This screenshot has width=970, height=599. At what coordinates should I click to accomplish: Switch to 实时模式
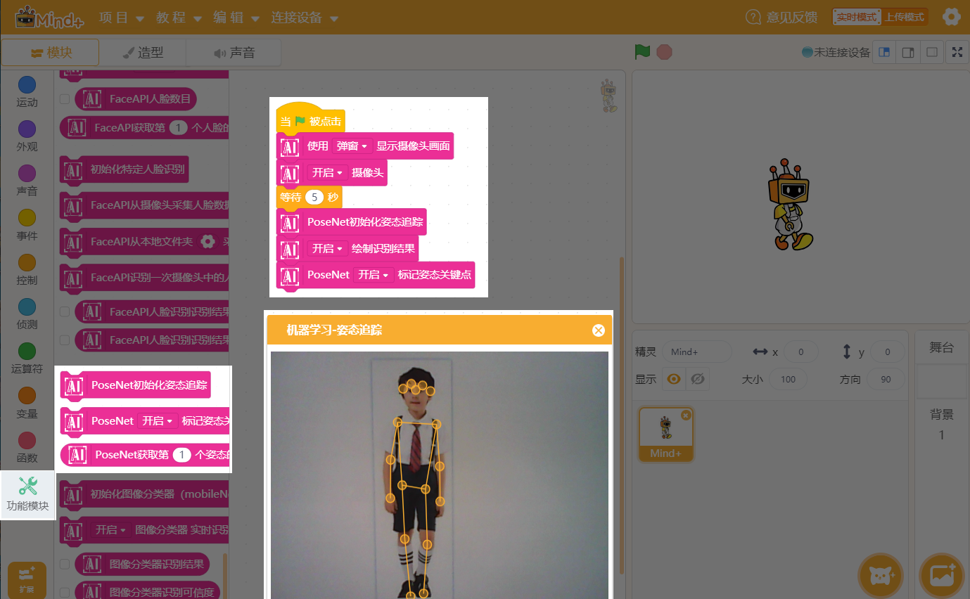point(857,17)
